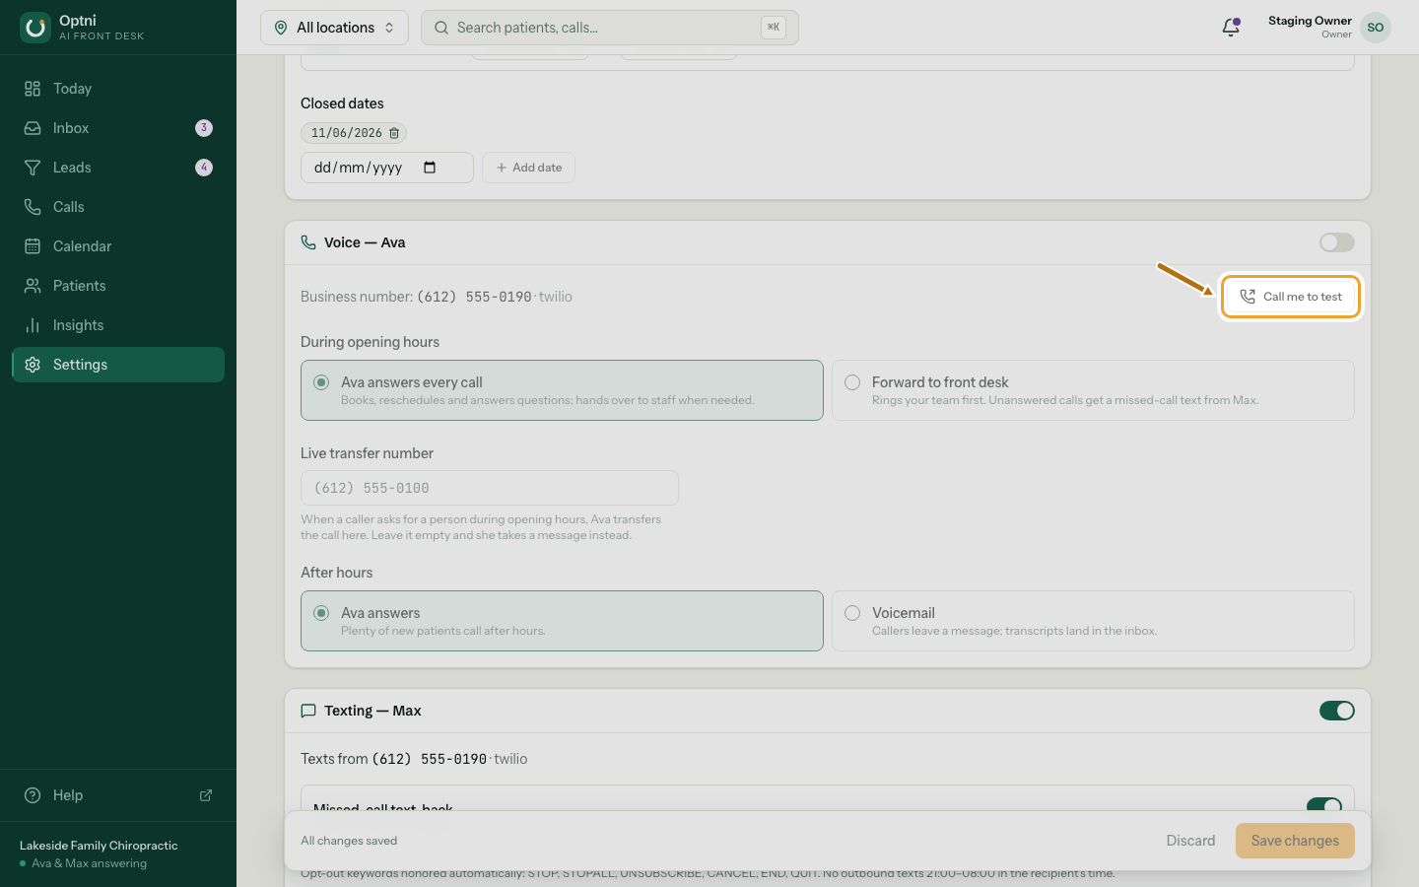Click the Staging Owner account name
1419x887 pixels.
1310,21
